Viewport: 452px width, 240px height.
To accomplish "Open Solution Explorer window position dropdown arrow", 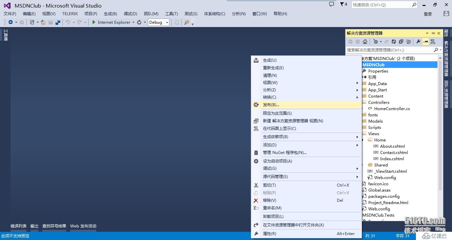I will pos(427,33).
